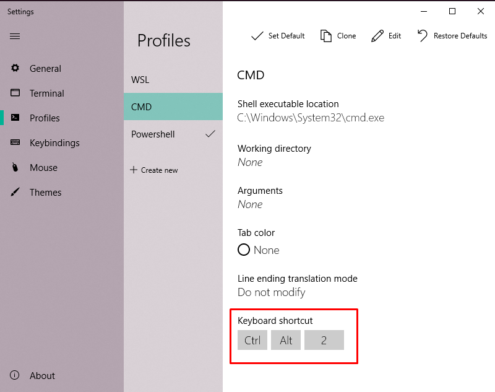This screenshot has height=392, width=495.
Task: Click the Ctrl key in keyboard shortcut
Action: [252, 340]
